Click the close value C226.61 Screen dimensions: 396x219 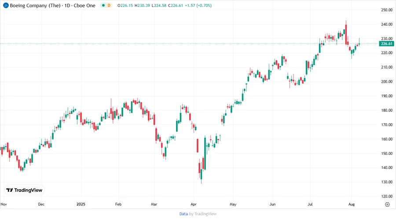pos(176,5)
